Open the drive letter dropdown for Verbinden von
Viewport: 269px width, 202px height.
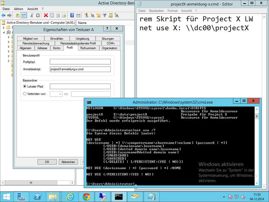(x=56, y=94)
